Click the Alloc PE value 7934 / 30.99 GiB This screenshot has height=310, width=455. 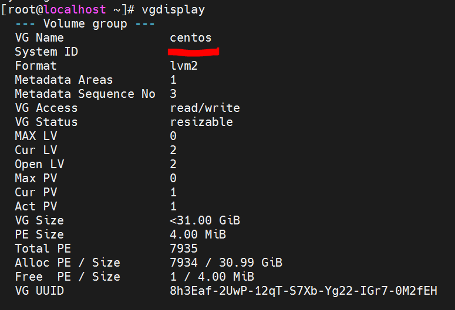(223, 263)
